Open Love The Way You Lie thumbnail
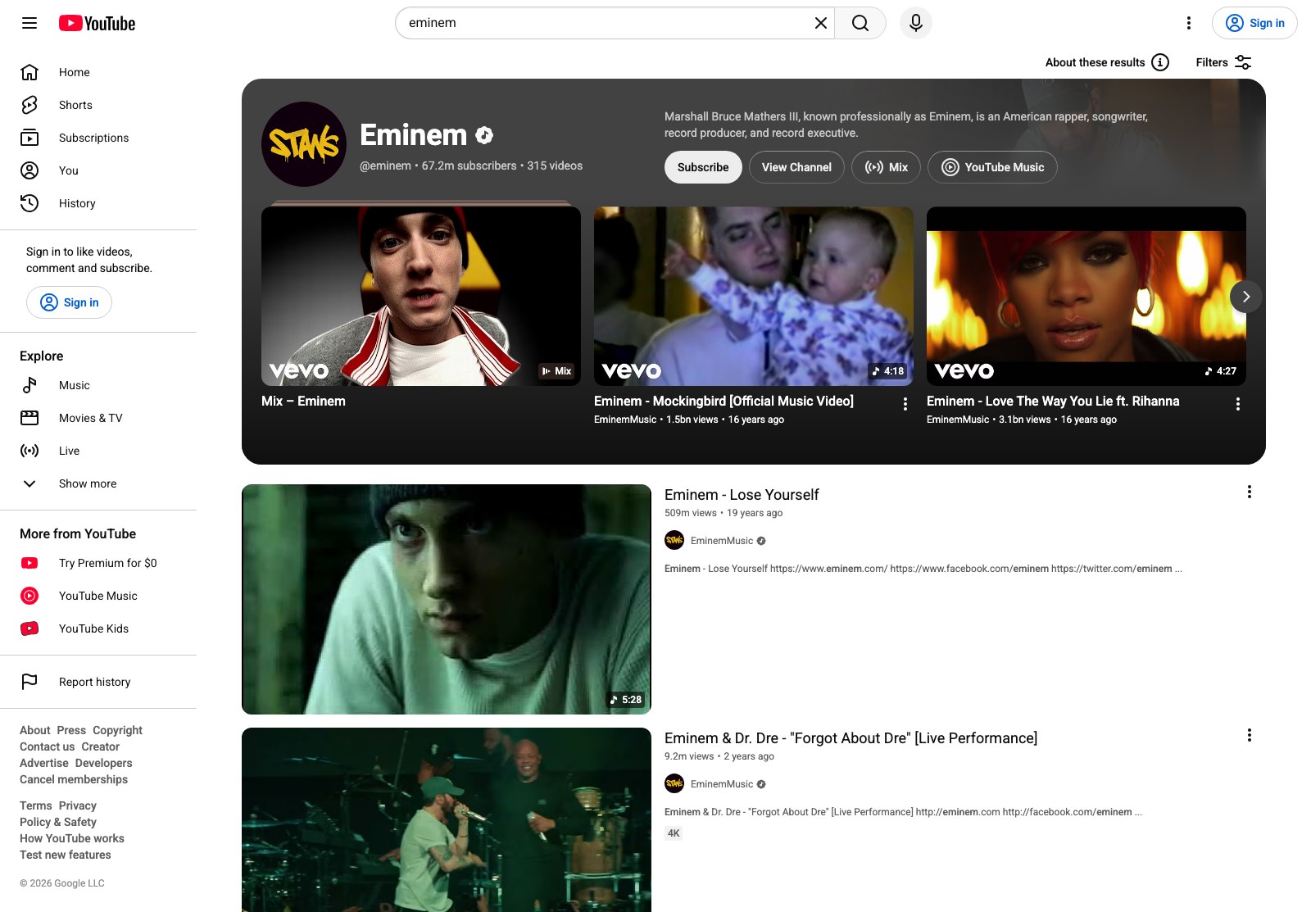This screenshot has height=912, width=1311. pyautogui.click(x=1086, y=296)
